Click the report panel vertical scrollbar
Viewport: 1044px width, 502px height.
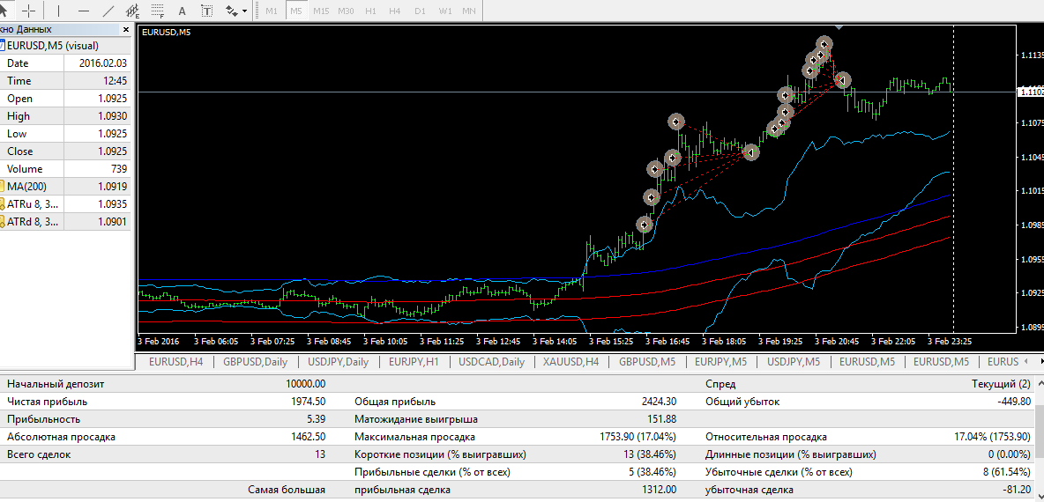tap(1040, 439)
